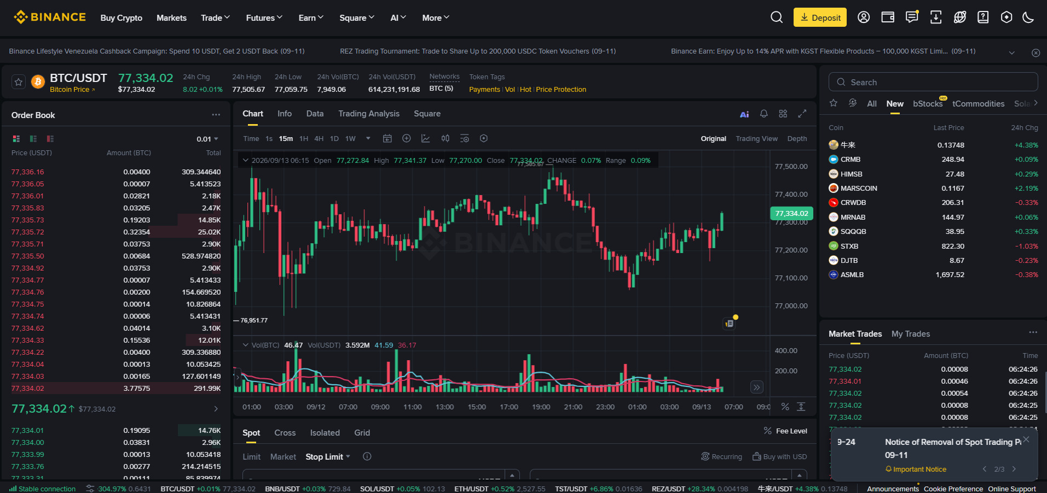Add BTC/USDT to favorites star
Image resolution: width=1047 pixels, height=493 pixels.
(x=19, y=82)
